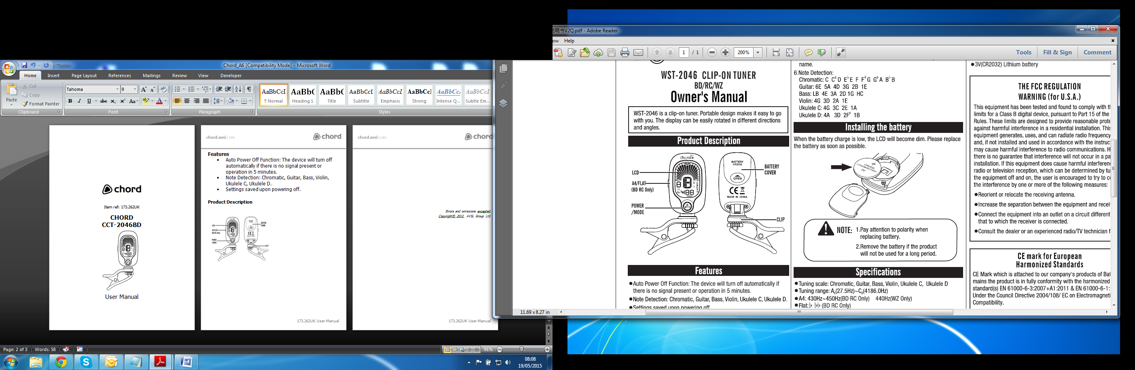Center the paragraph text
This screenshot has width=1135, height=370.
187,101
